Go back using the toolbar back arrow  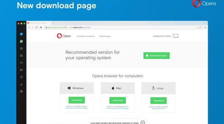pyautogui.click(x=29, y=27)
